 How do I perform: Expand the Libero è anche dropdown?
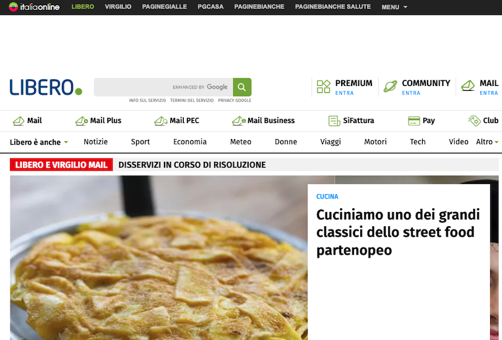(x=39, y=142)
